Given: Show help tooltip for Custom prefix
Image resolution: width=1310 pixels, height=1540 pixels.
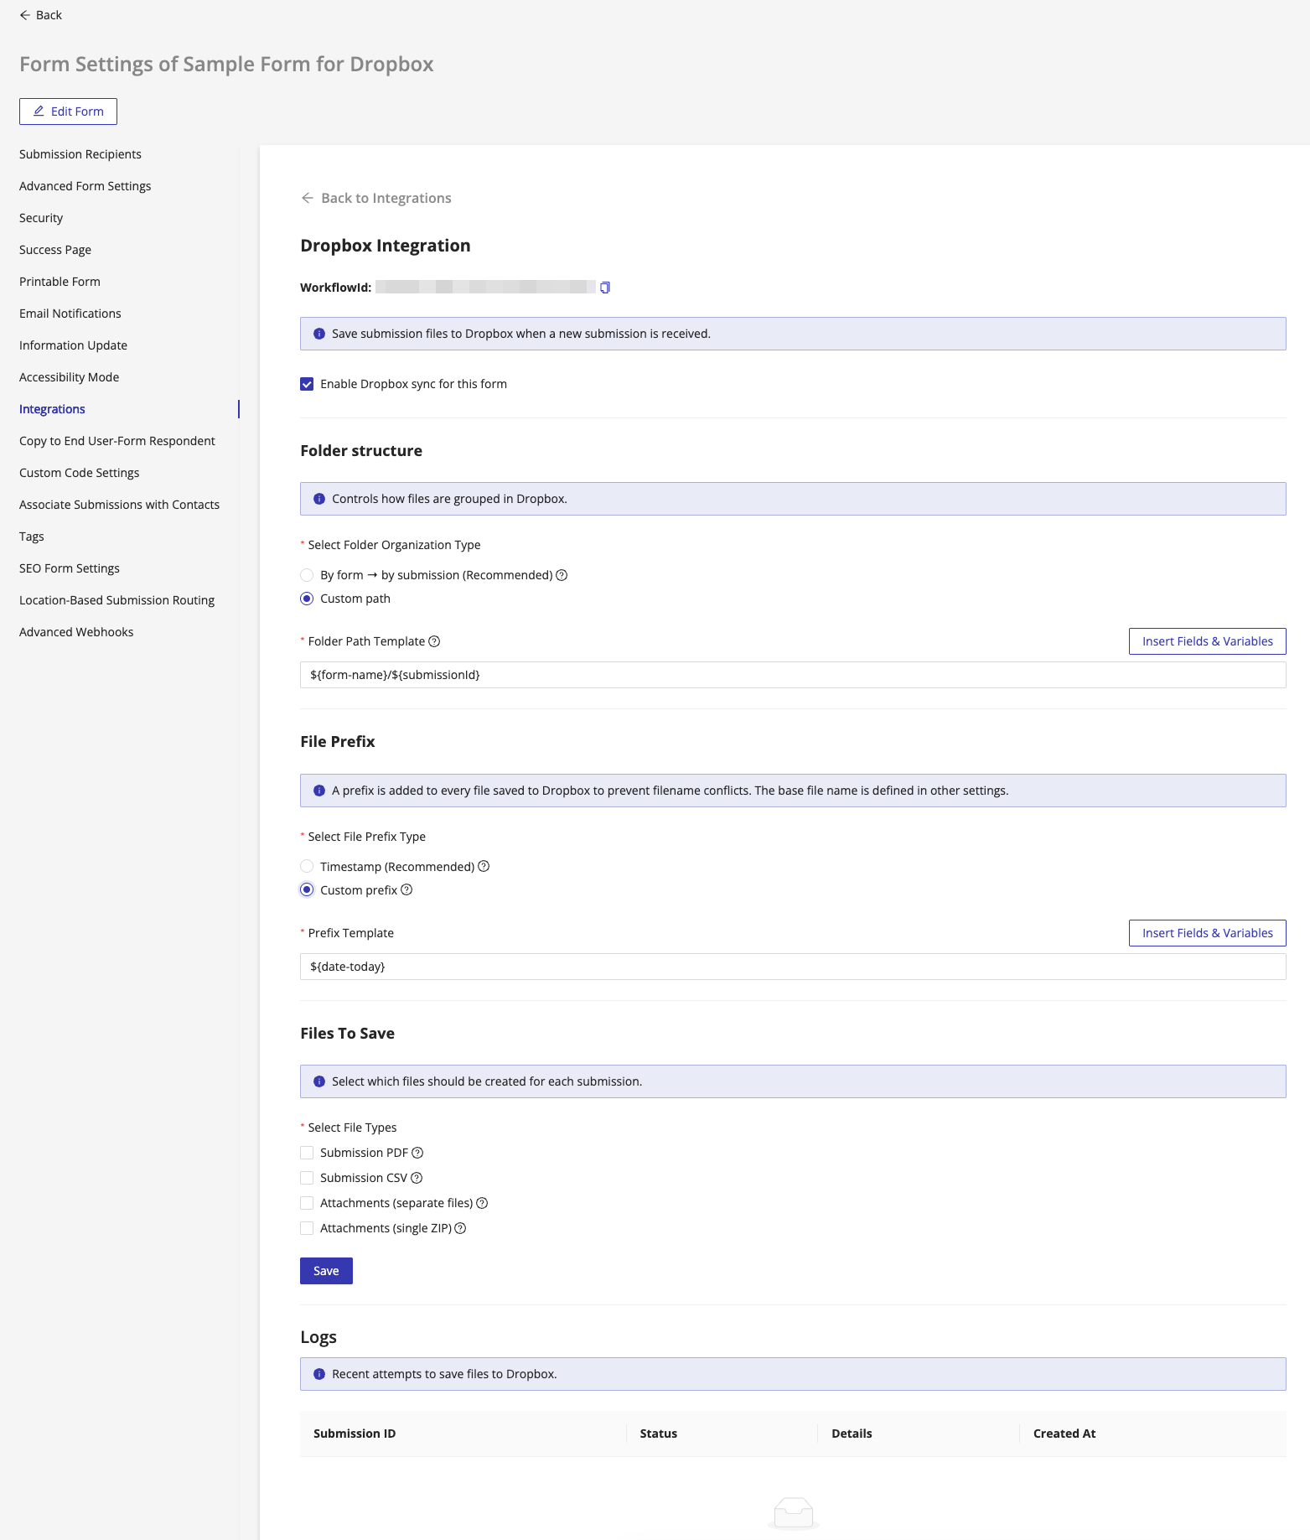Looking at the screenshot, I should pos(406,890).
